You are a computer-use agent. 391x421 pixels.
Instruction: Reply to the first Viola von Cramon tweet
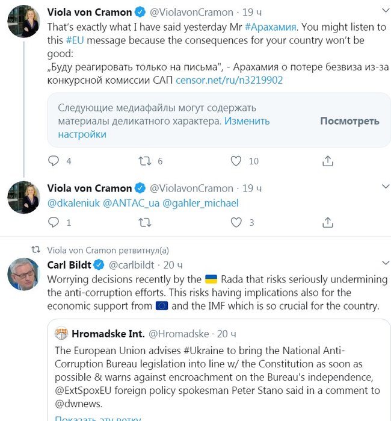[x=54, y=161]
